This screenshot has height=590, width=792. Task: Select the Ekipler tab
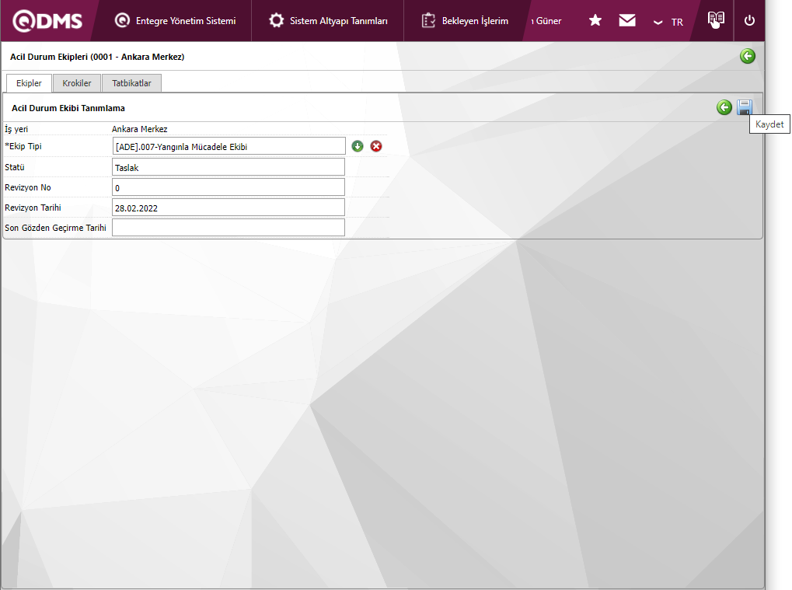tap(29, 83)
